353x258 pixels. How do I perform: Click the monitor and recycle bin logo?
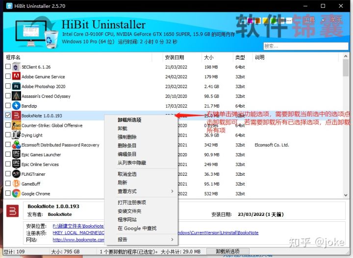(x=36, y=33)
